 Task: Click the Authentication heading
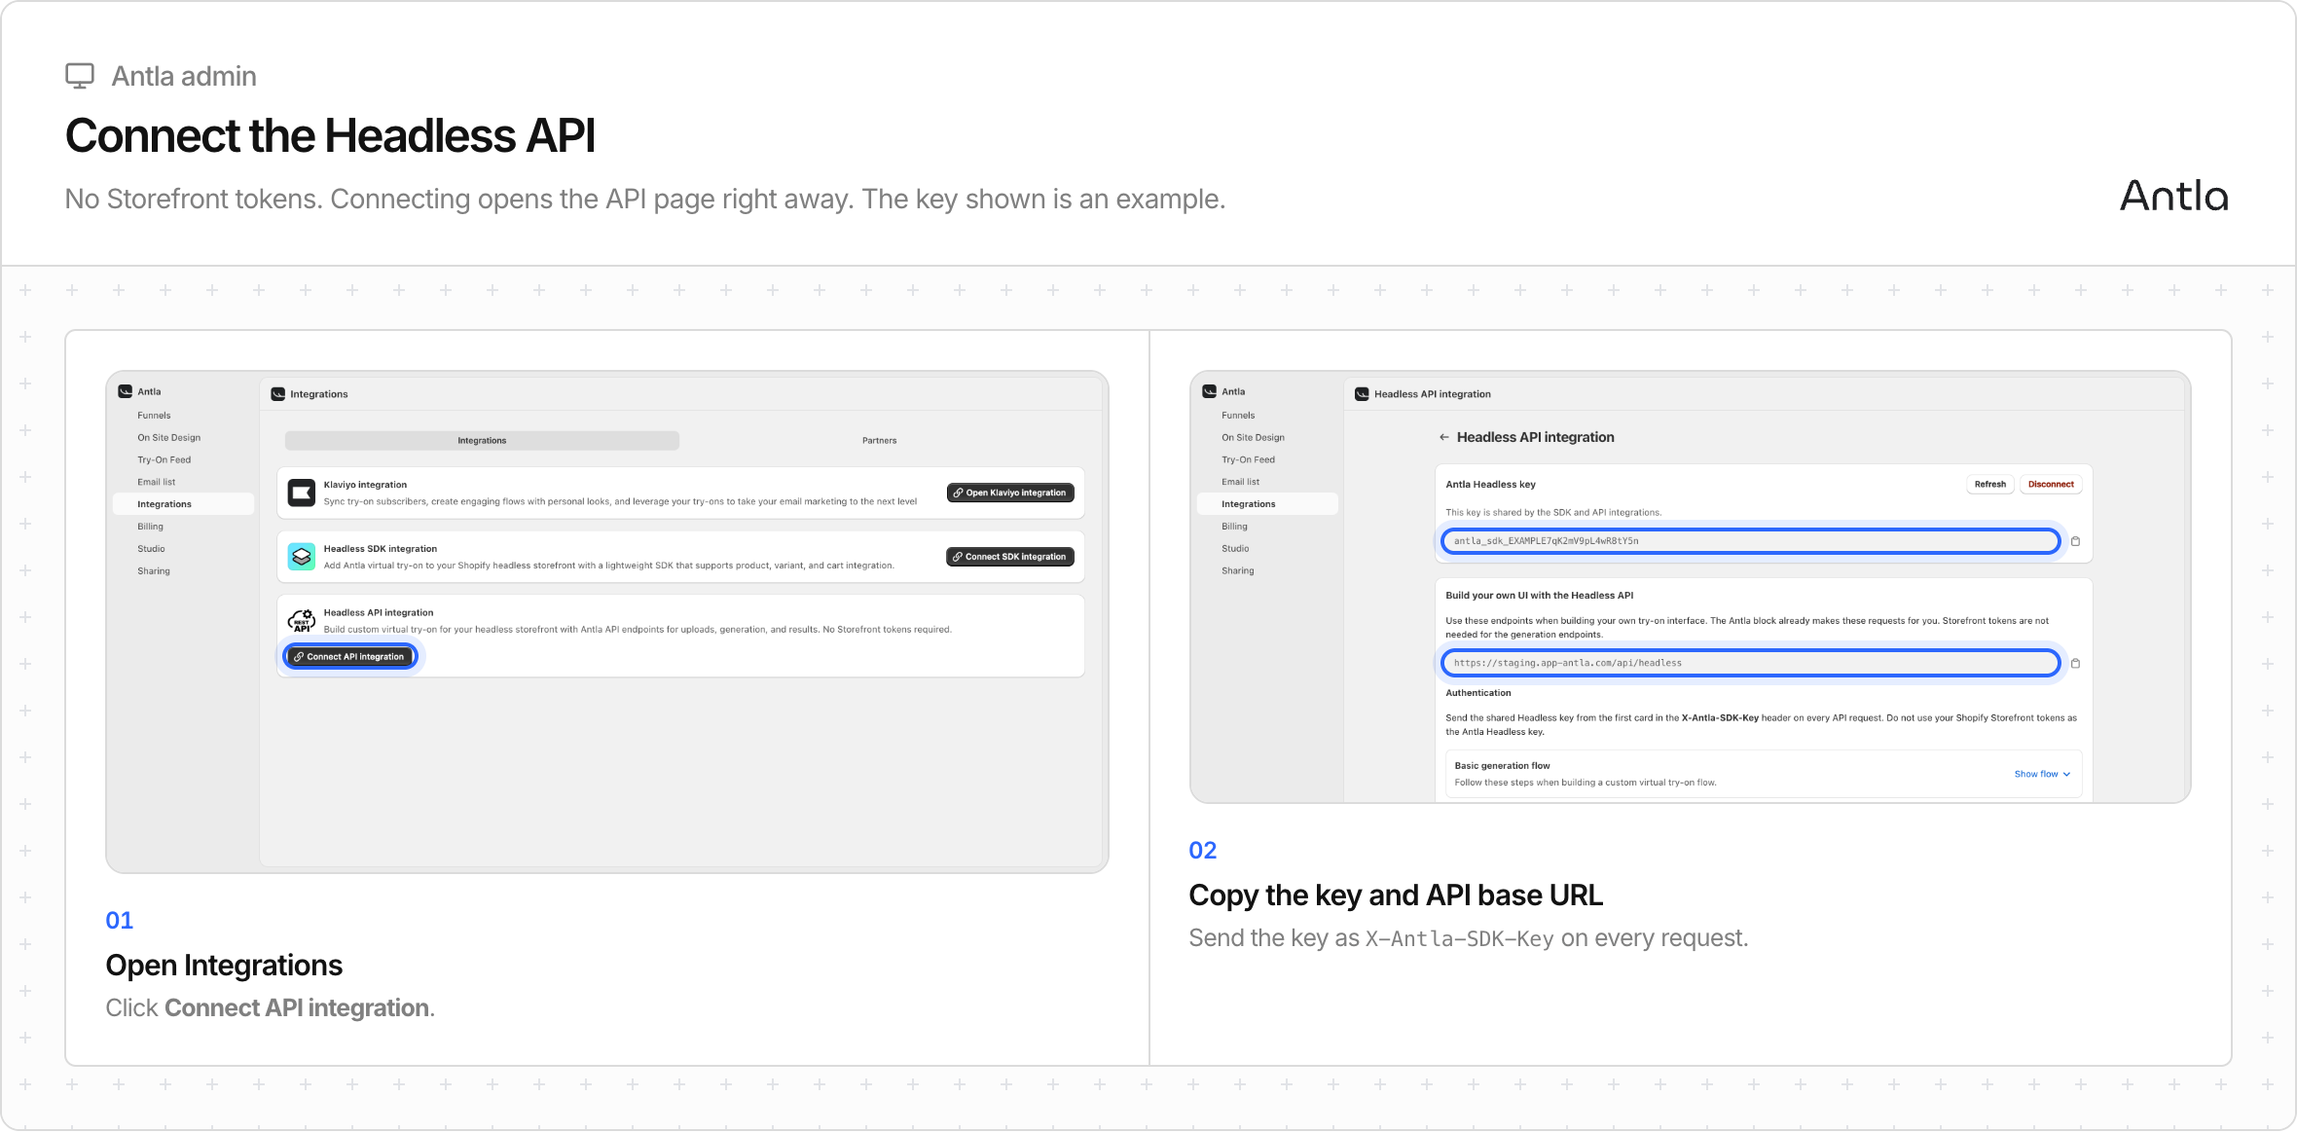coord(1477,693)
